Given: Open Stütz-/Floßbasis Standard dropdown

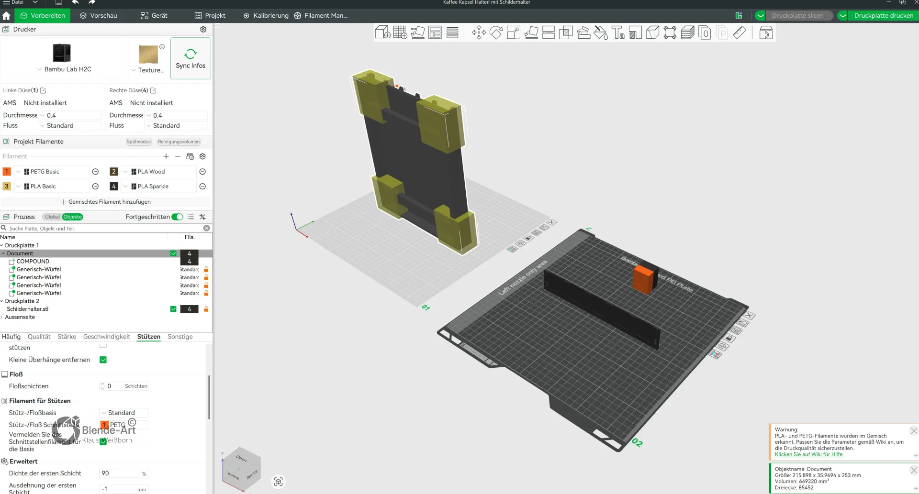Looking at the screenshot, I should pos(123,413).
